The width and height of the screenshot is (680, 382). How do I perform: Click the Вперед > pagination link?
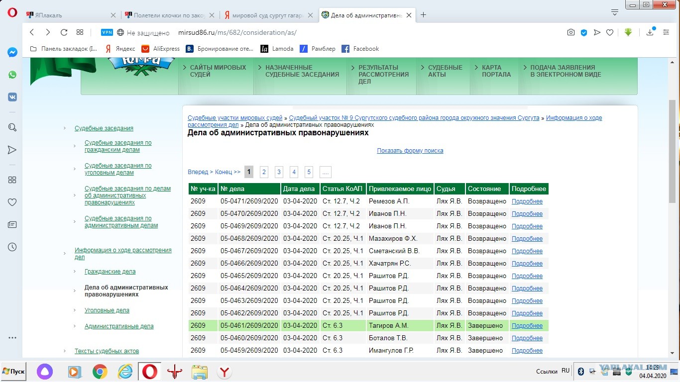200,172
